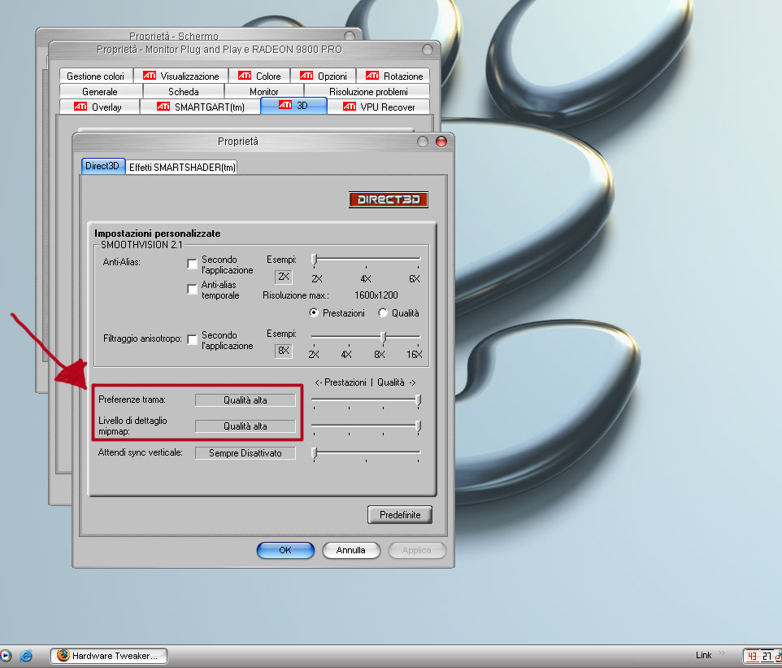The width and height of the screenshot is (782, 668).
Task: Switch to the Direct3D tab
Action: [x=102, y=166]
